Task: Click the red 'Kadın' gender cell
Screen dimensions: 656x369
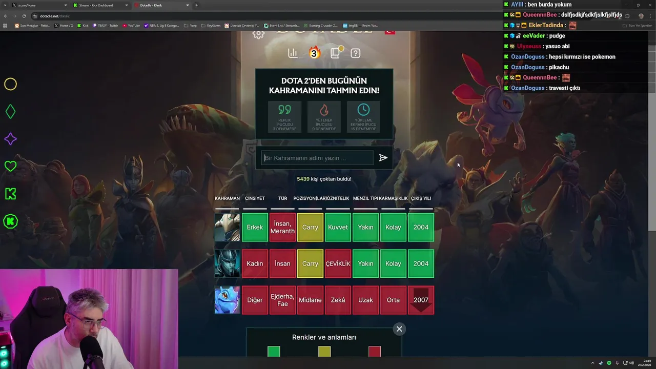Action: point(255,263)
